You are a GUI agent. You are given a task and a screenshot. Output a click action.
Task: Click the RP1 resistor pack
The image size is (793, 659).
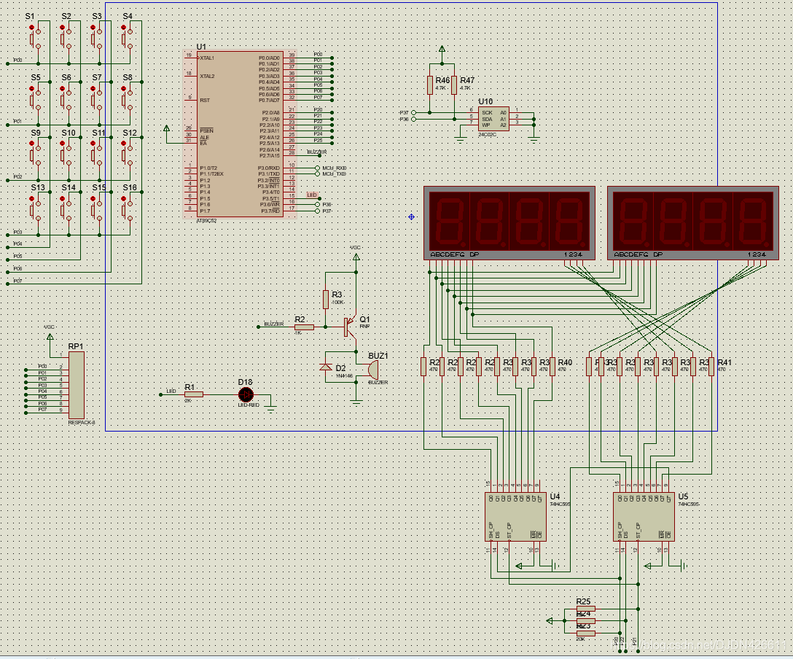77,385
